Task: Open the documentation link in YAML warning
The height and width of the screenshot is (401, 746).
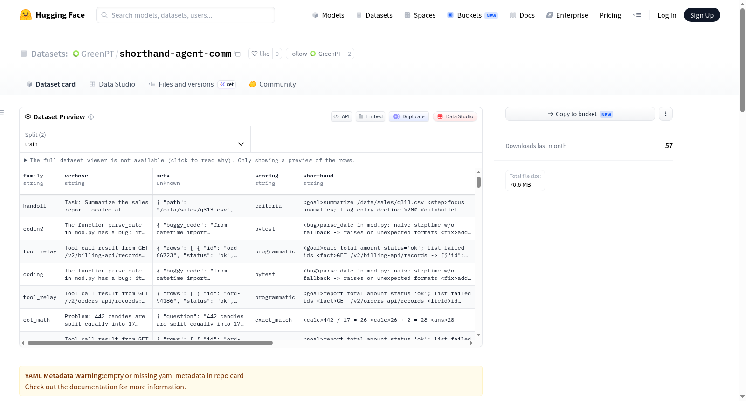Action: (x=93, y=387)
